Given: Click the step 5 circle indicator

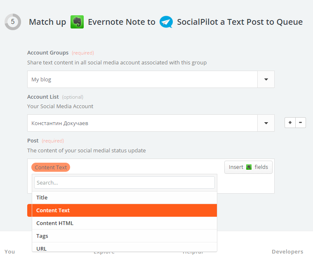Looking at the screenshot, I should click(x=13, y=22).
